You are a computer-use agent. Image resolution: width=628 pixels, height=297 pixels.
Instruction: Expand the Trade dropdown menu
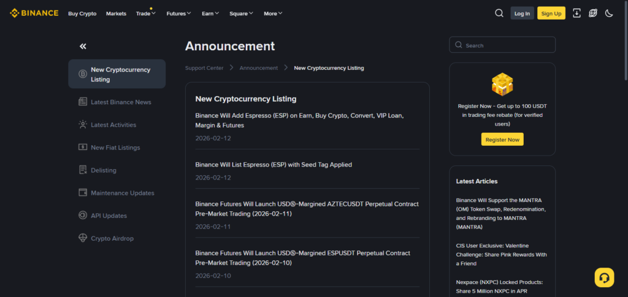[x=146, y=13]
